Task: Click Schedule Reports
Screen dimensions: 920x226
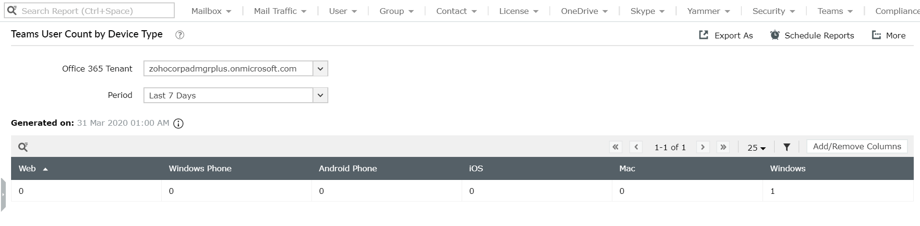Action: (x=812, y=35)
